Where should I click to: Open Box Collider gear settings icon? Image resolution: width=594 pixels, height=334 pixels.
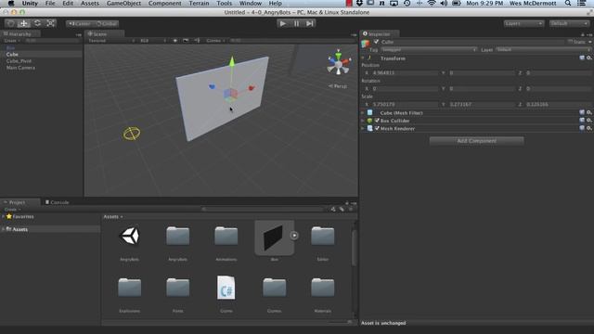point(589,121)
